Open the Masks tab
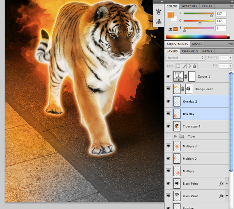 click(x=197, y=44)
